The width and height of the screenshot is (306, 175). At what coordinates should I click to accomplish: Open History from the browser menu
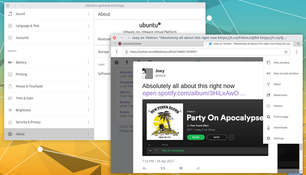pyautogui.click(x=283, y=106)
